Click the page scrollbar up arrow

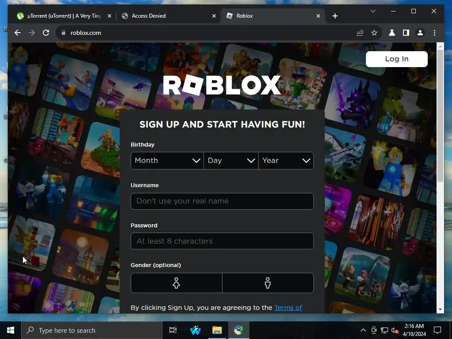(x=440, y=46)
